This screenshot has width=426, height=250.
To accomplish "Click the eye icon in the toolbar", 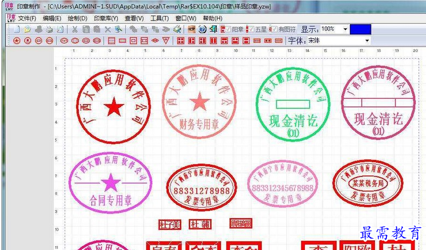I will pyautogui.click(x=191, y=29).
